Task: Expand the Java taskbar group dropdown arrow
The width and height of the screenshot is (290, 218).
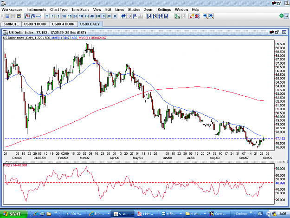Action: coord(133,214)
